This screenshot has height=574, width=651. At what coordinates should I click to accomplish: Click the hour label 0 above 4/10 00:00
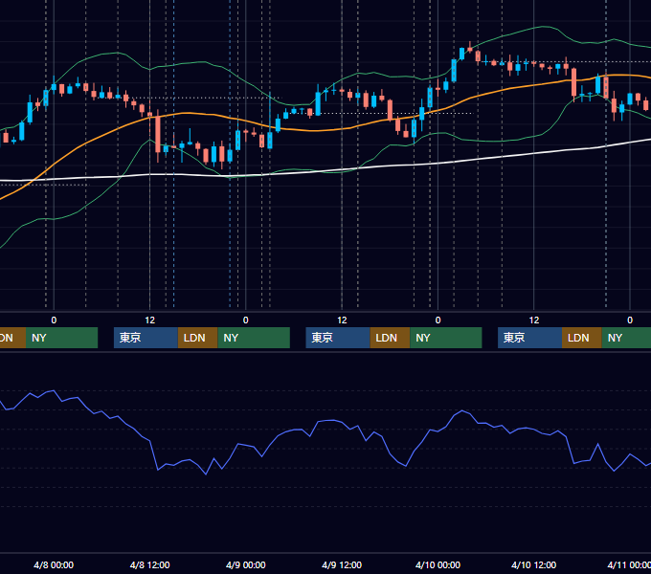(x=438, y=320)
